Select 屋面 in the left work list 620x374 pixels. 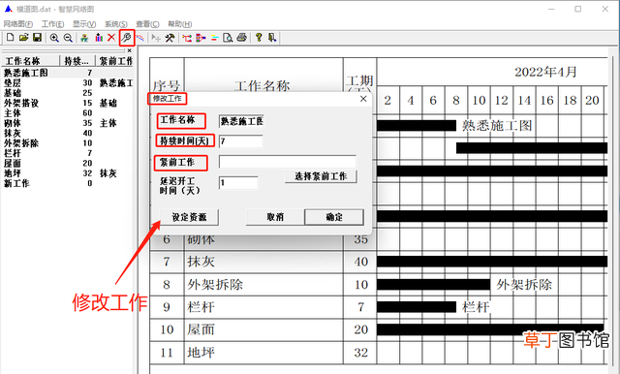12,164
